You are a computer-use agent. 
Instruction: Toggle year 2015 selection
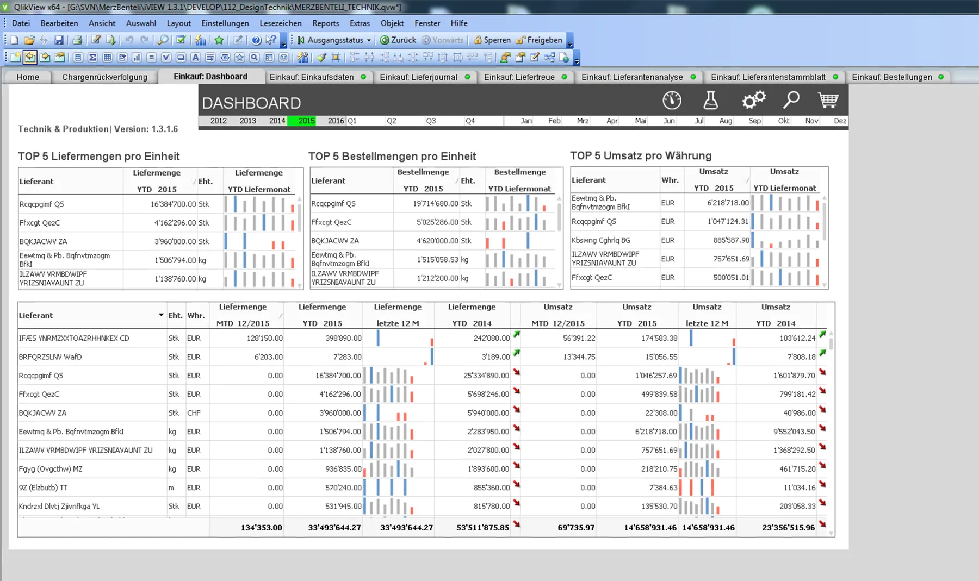(x=302, y=121)
